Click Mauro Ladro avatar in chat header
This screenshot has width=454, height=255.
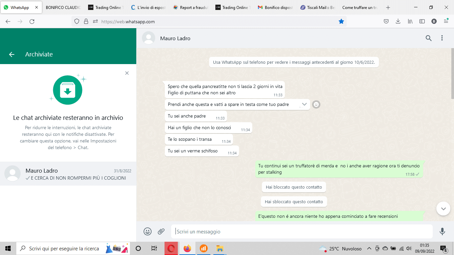click(149, 38)
